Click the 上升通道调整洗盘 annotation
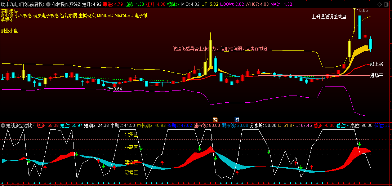 click(x=329, y=17)
